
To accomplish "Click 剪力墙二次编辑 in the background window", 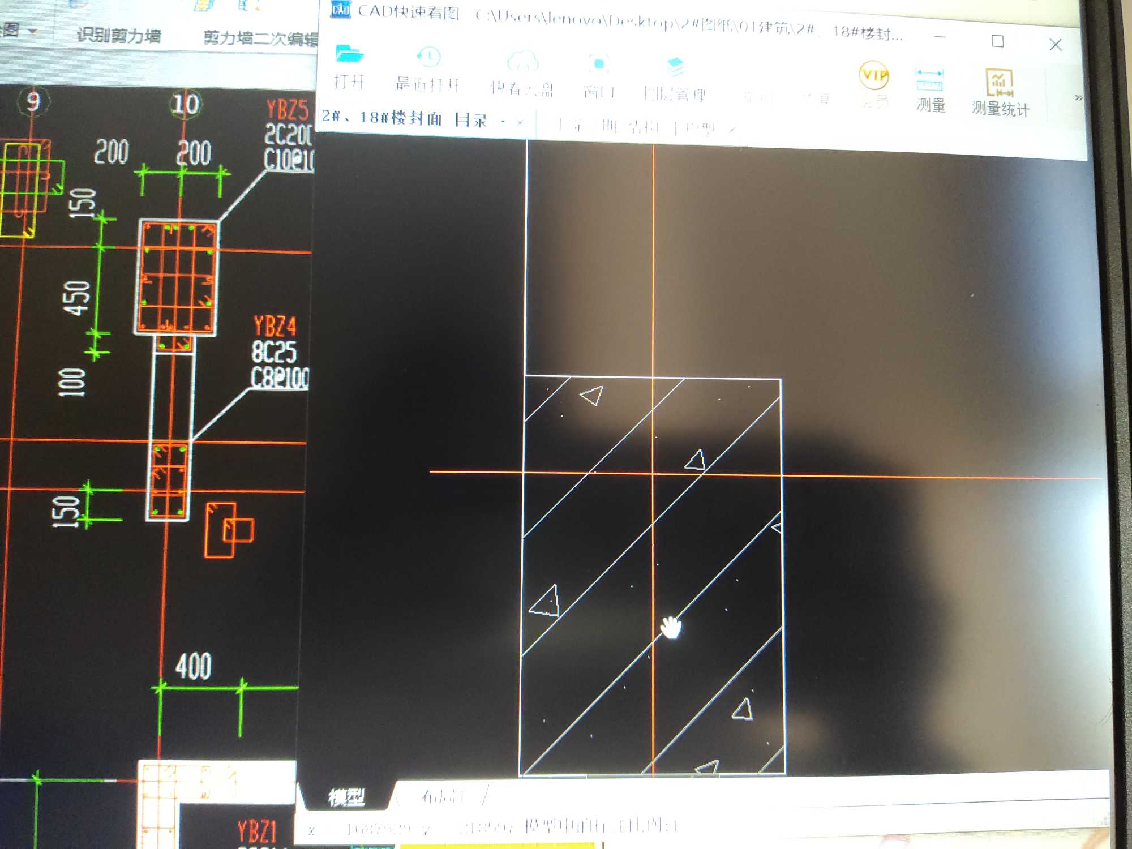I will (260, 38).
